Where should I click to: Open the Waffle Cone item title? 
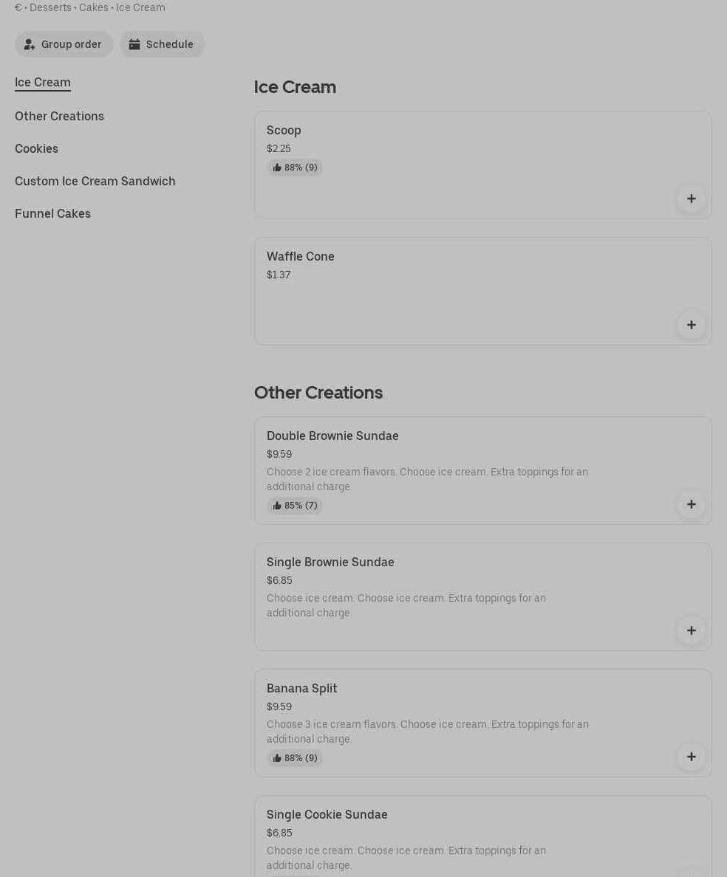pos(300,256)
